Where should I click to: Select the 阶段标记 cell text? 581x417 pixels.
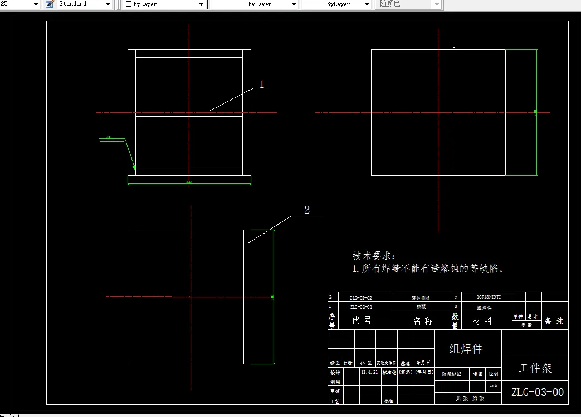point(451,374)
